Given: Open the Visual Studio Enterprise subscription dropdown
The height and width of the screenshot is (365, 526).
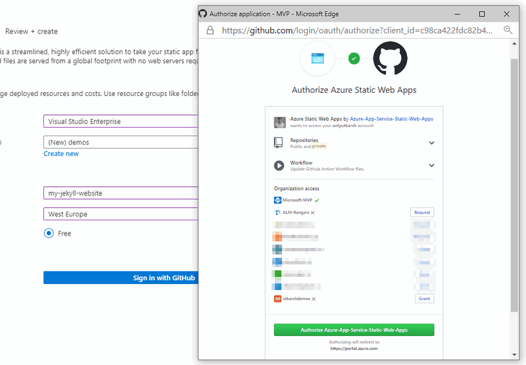Looking at the screenshot, I should [121, 121].
